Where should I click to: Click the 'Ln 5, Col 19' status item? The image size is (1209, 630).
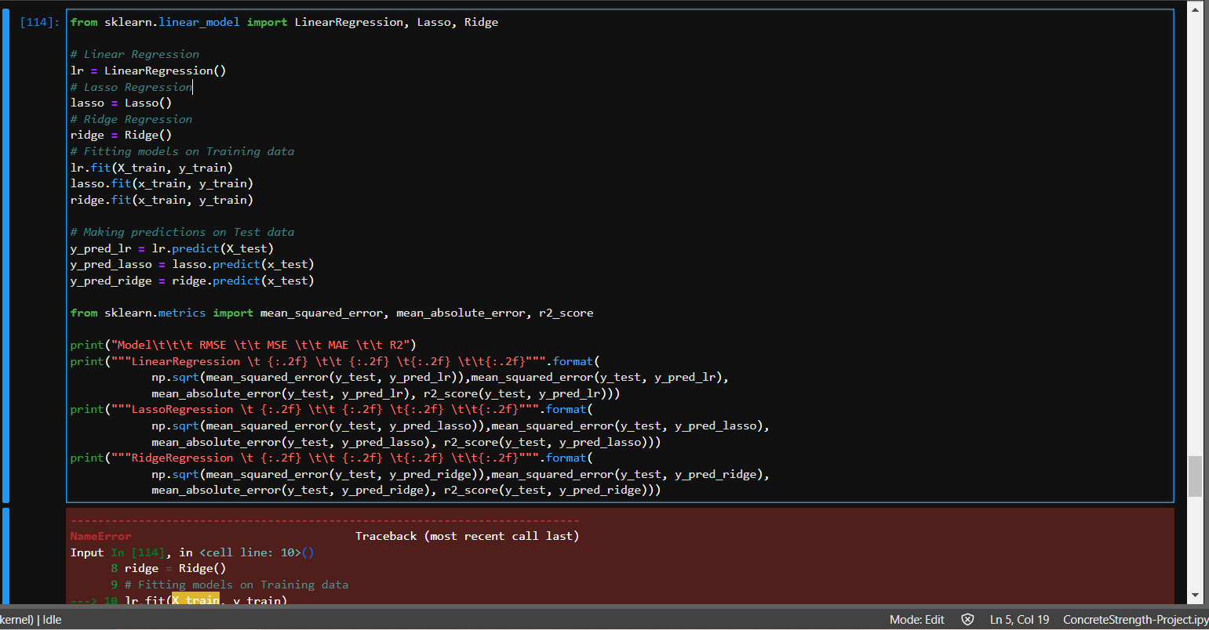pos(1019,620)
